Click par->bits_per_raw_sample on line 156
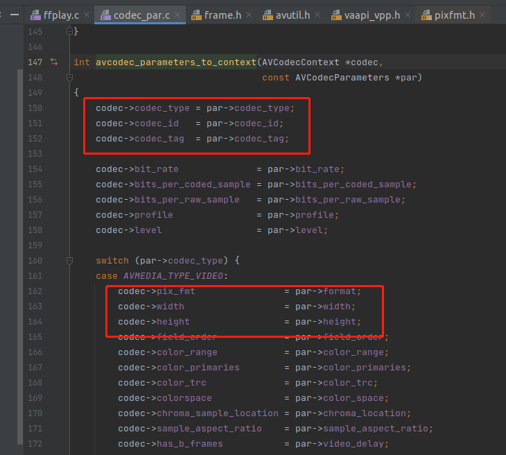 coord(334,200)
